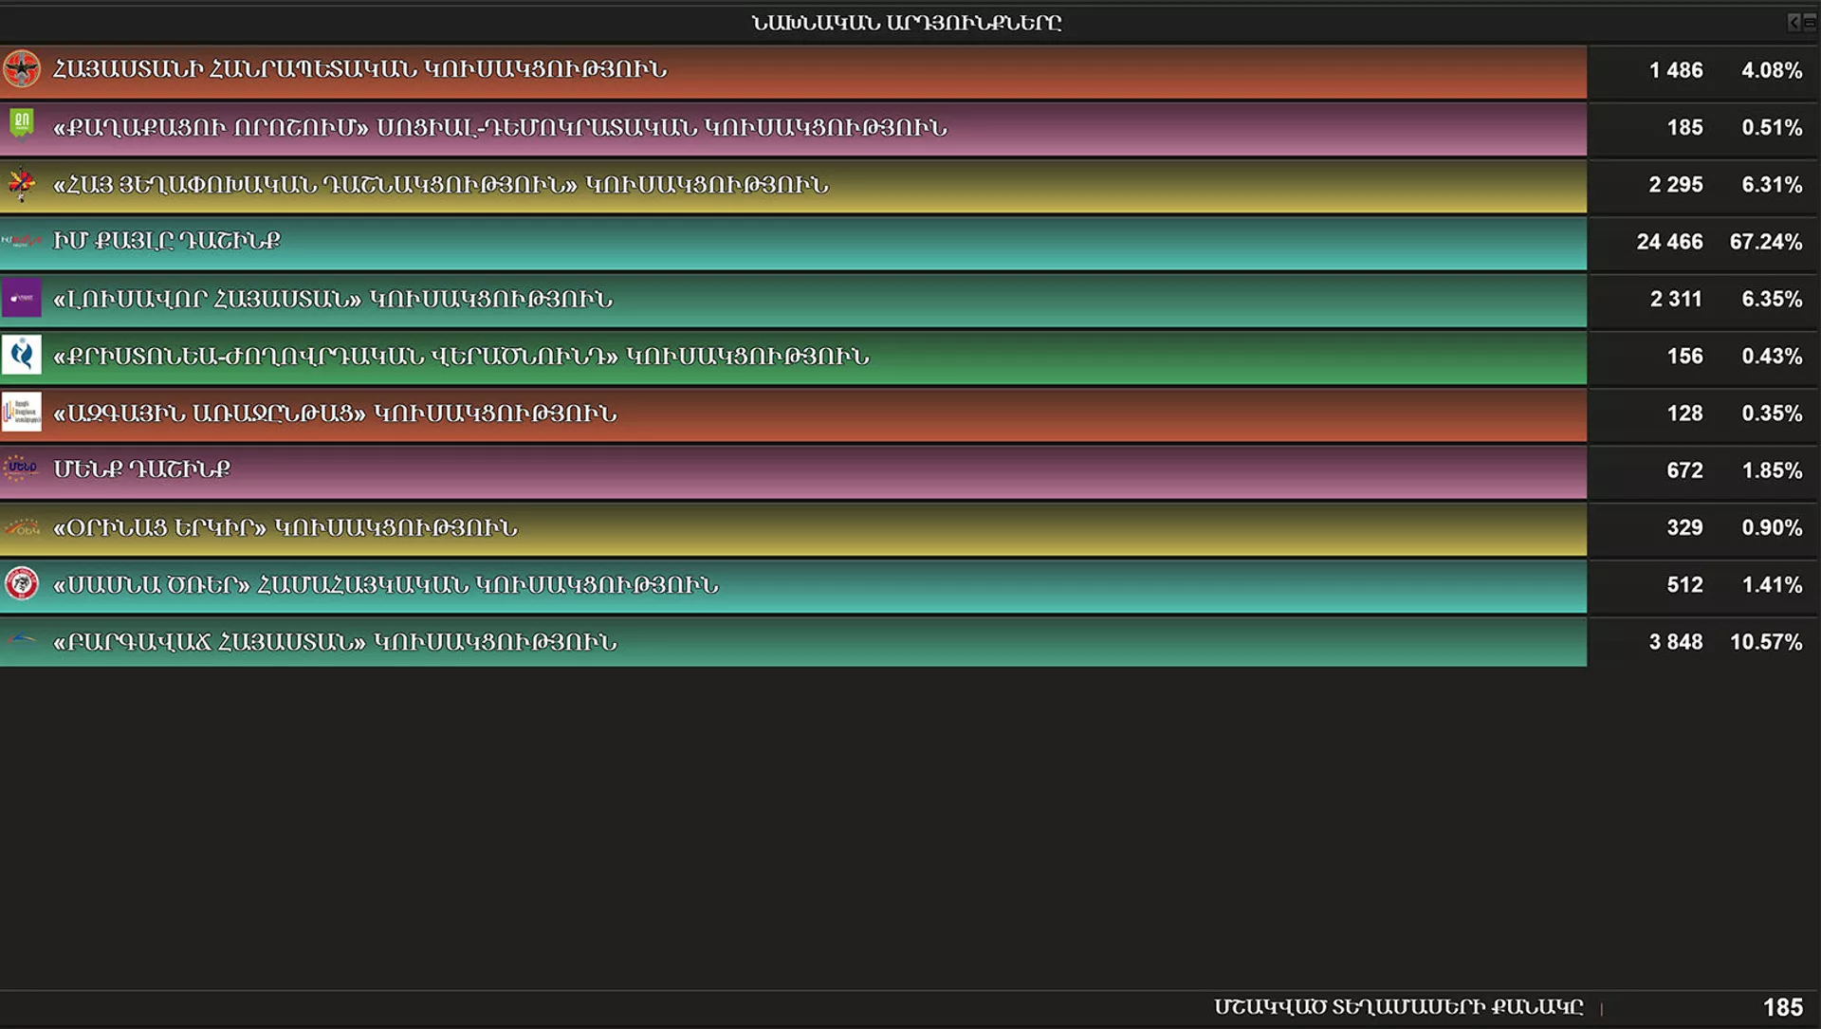Click the percentage 0.43%
This screenshot has width=1821, height=1029.
(x=1772, y=356)
